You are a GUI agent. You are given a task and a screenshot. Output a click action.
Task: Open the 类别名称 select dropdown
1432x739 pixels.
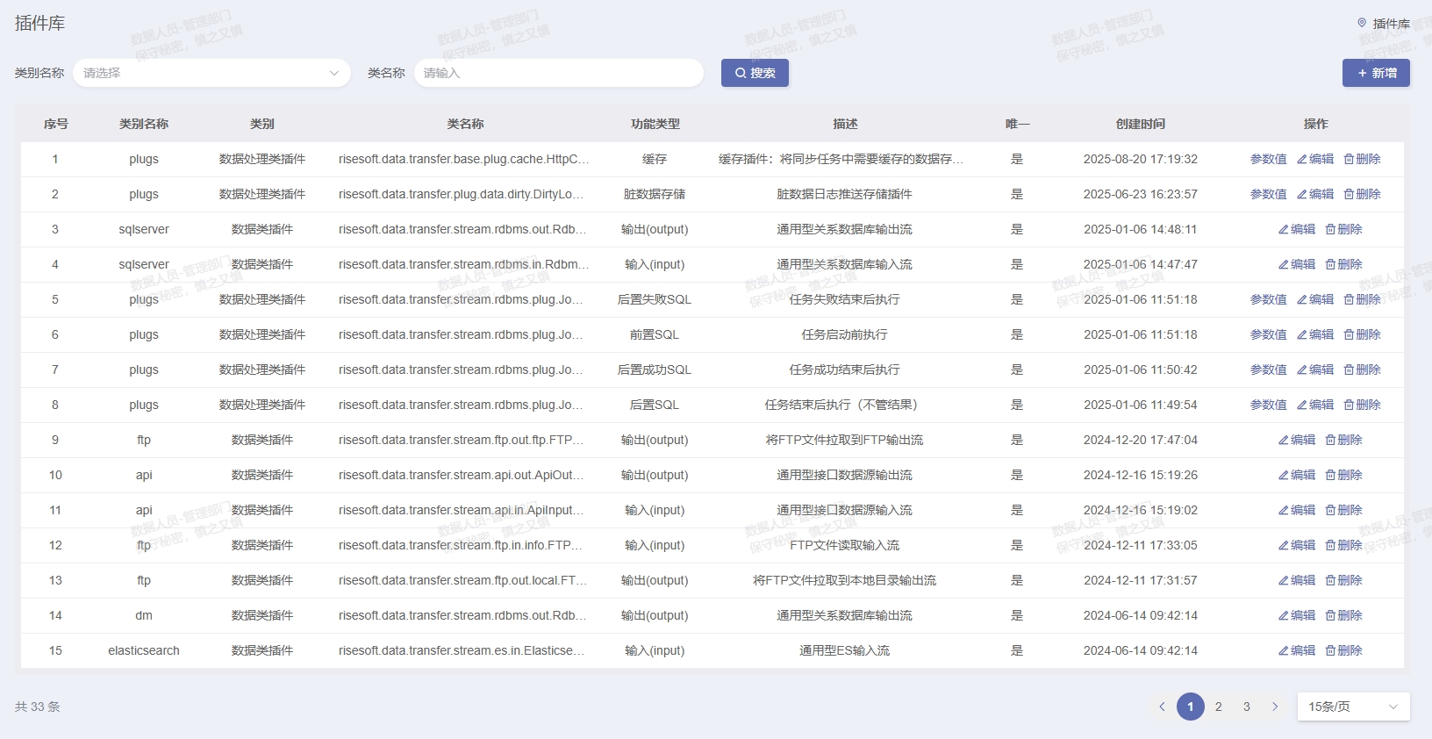[x=211, y=74]
